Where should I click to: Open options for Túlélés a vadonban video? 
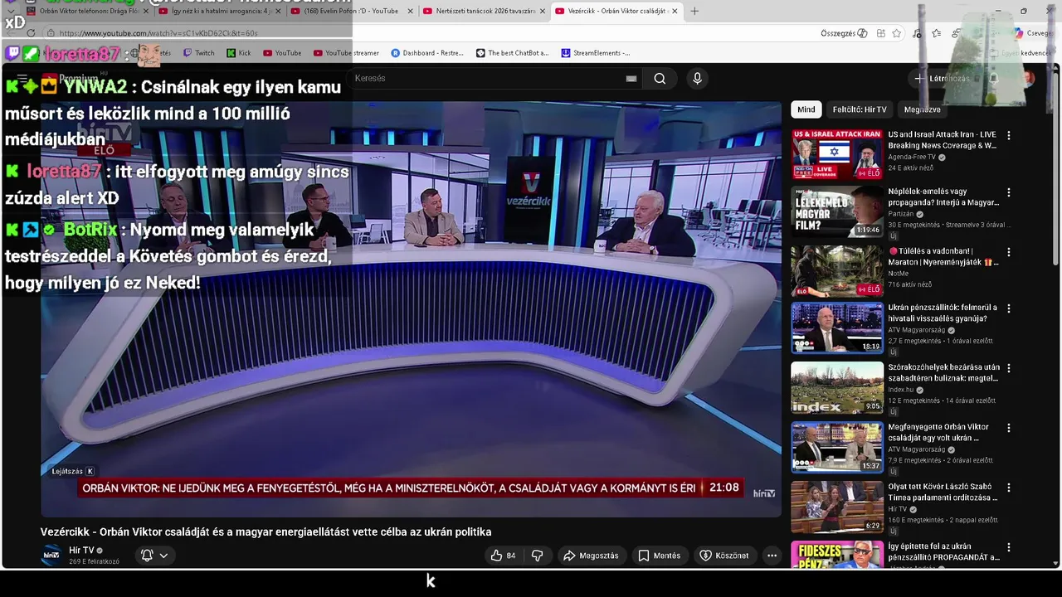1009,252
